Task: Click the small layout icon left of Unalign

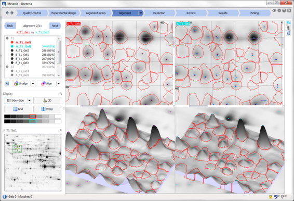Action: tap(7, 83)
